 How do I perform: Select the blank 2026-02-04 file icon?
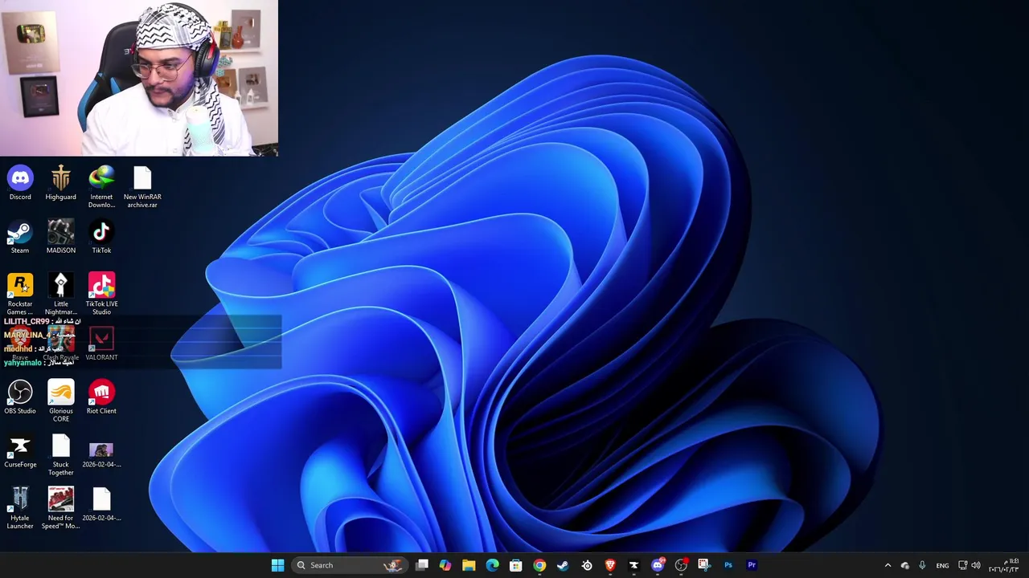coord(101,505)
